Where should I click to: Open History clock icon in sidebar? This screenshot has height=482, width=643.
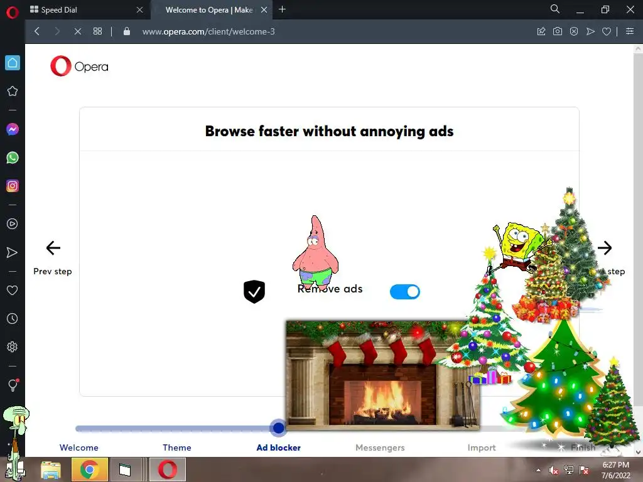click(13, 318)
